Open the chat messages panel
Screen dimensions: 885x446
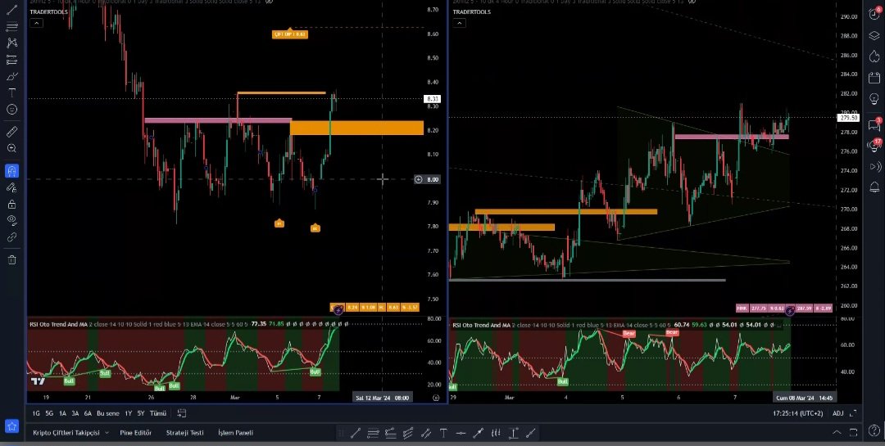pos(874,124)
